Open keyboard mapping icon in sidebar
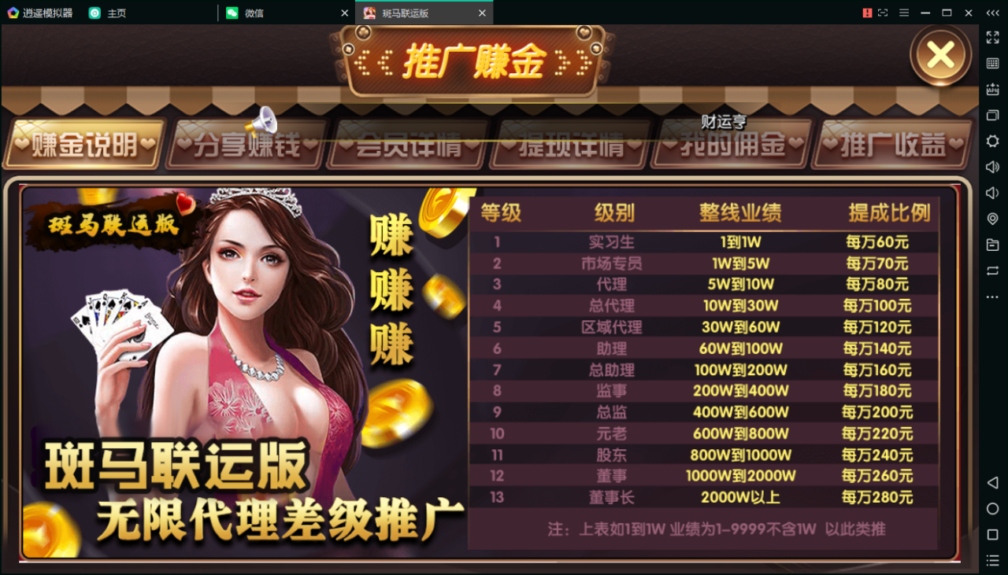 pyautogui.click(x=992, y=63)
